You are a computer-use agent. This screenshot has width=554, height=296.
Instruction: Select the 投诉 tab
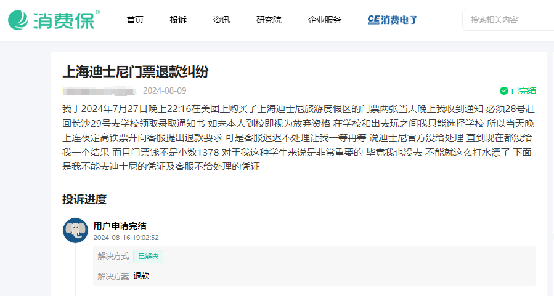click(x=178, y=20)
